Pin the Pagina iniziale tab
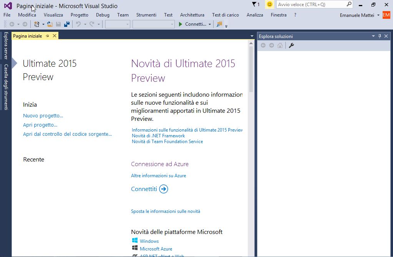The height and width of the screenshot is (257, 393). 47,36
